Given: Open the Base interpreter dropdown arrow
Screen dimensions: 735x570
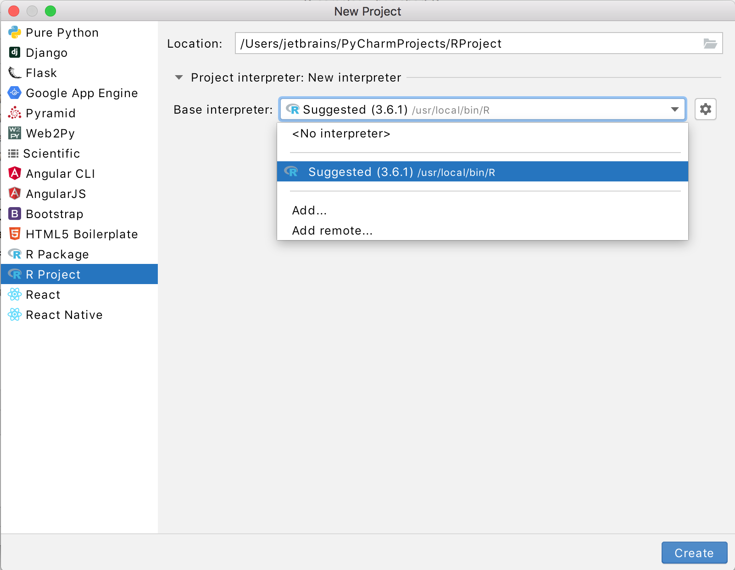Looking at the screenshot, I should click(674, 110).
